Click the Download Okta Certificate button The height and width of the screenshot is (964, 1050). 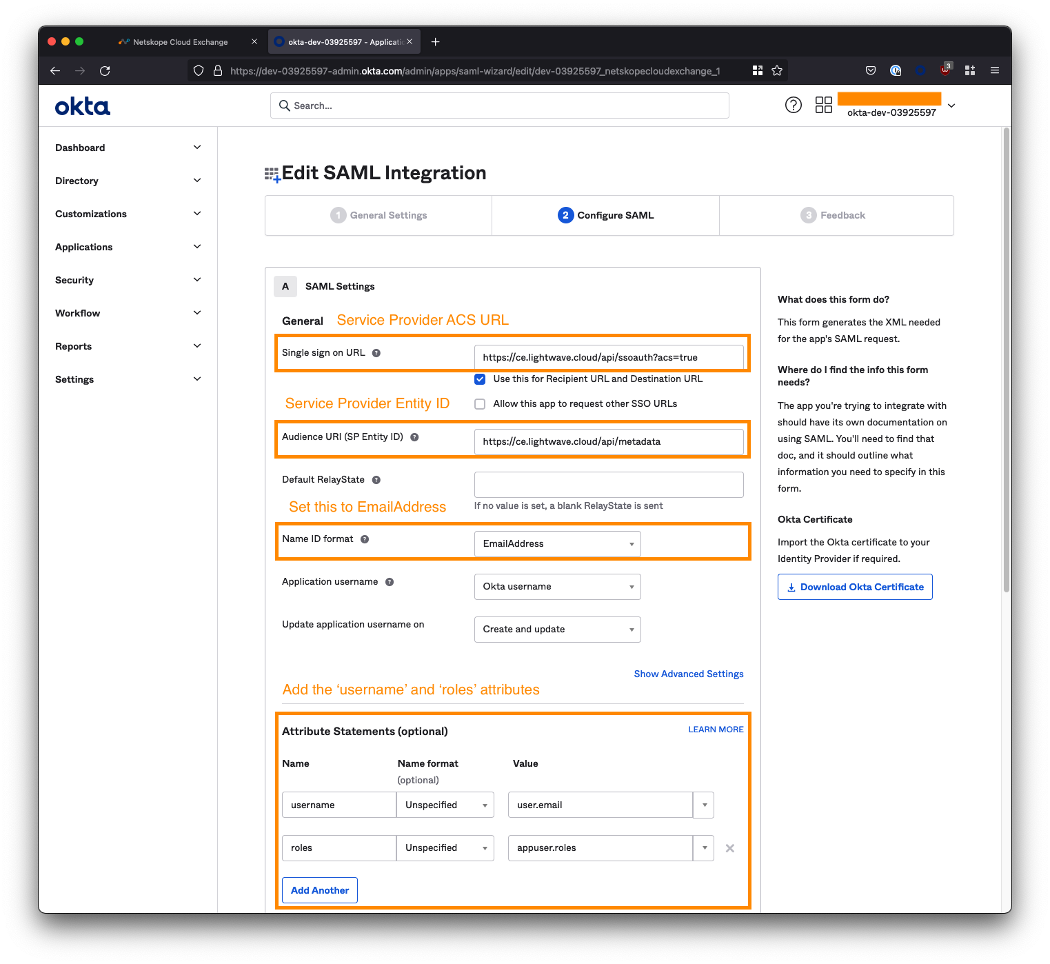click(855, 587)
